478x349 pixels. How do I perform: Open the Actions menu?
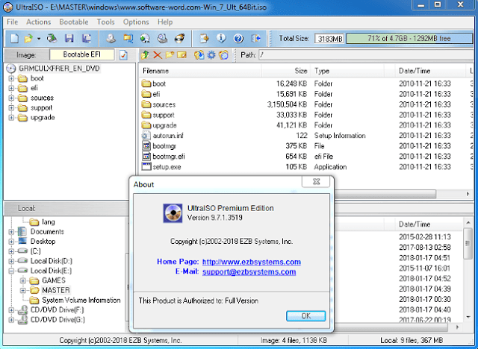coord(38,22)
